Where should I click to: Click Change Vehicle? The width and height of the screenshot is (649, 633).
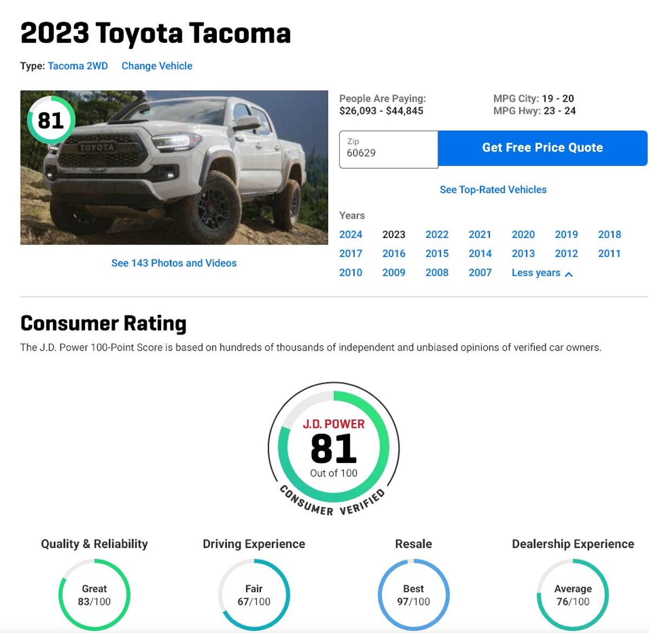pyautogui.click(x=157, y=65)
